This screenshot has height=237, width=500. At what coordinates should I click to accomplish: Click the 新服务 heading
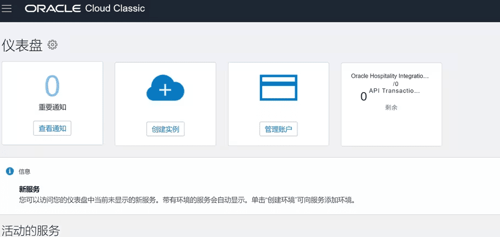coord(29,189)
